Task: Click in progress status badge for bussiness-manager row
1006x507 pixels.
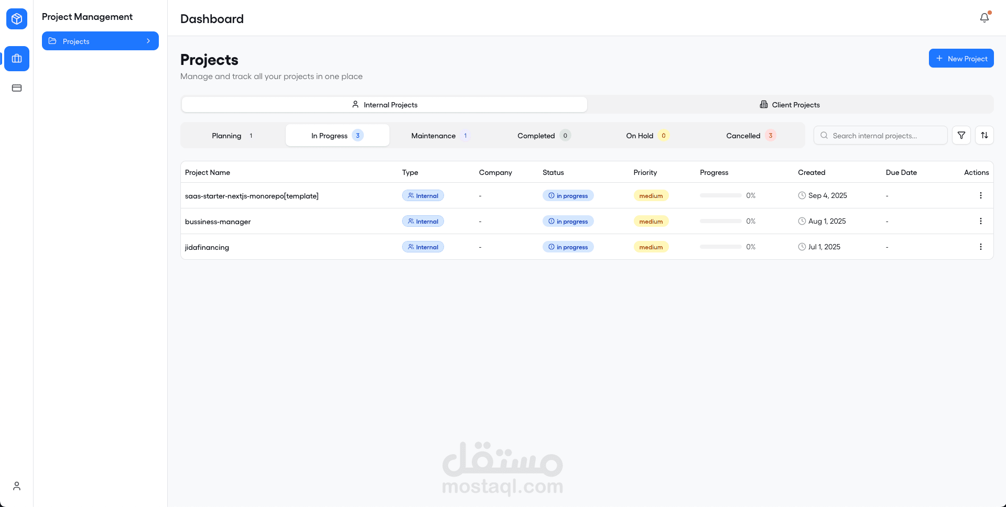Action: pos(568,221)
